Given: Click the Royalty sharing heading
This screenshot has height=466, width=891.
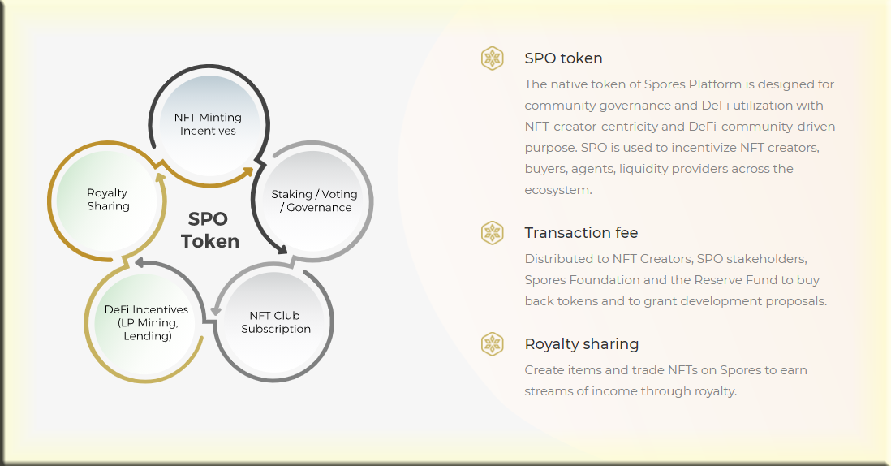Looking at the screenshot, I should (x=581, y=344).
